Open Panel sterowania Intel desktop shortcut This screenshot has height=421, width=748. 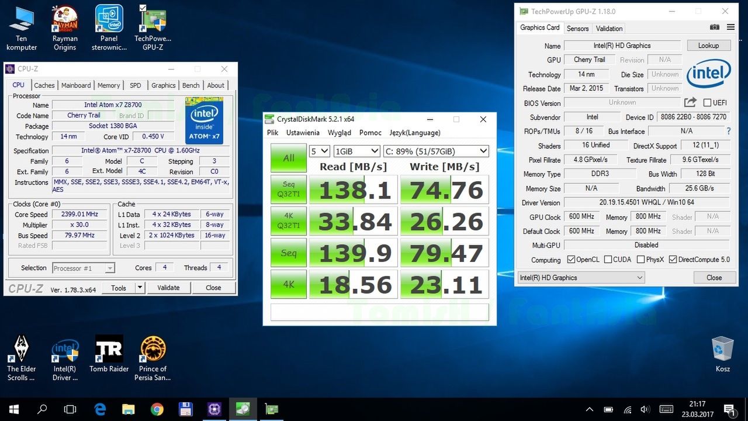click(x=109, y=28)
